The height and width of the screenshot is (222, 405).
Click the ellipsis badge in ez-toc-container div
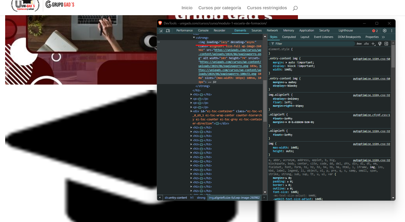[217, 124]
